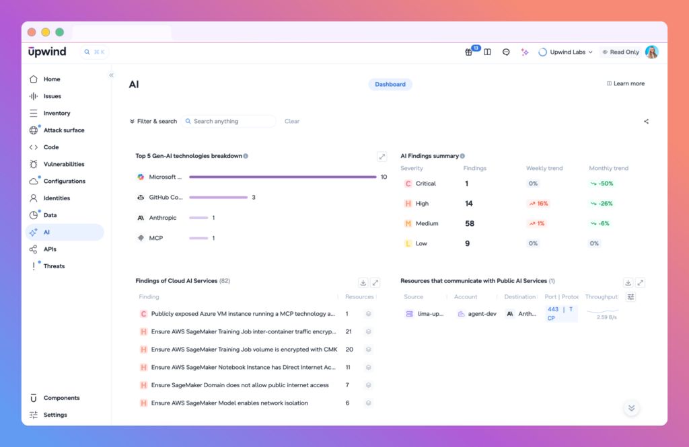Click the agent-dev account cell
This screenshot has width=689, height=447.
(x=477, y=313)
